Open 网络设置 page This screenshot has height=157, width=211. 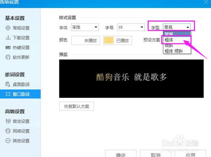(21, 131)
